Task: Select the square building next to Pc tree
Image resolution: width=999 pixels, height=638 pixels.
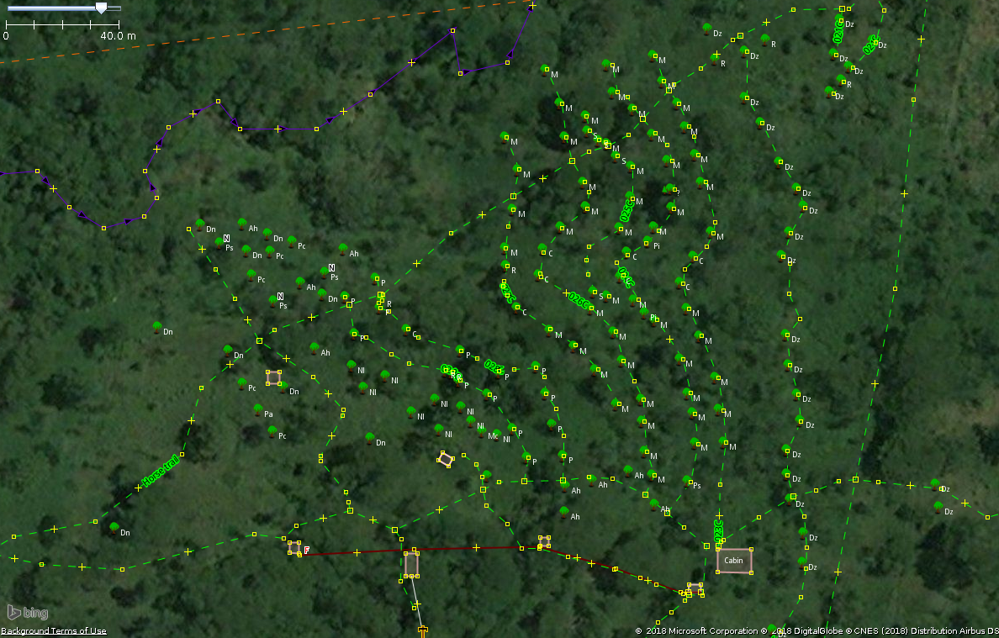Action: click(273, 377)
